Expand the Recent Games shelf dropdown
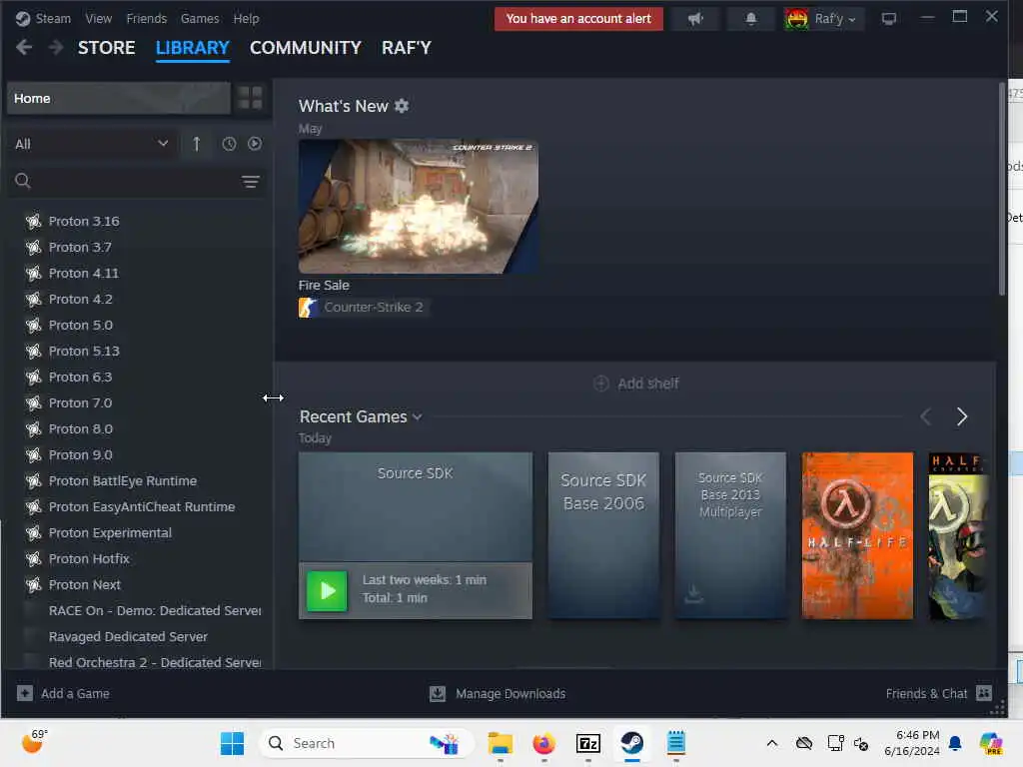This screenshot has width=1023, height=767. point(418,416)
